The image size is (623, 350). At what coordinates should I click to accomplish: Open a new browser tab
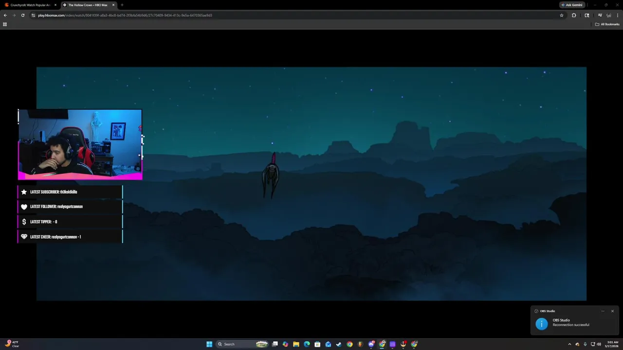122,5
